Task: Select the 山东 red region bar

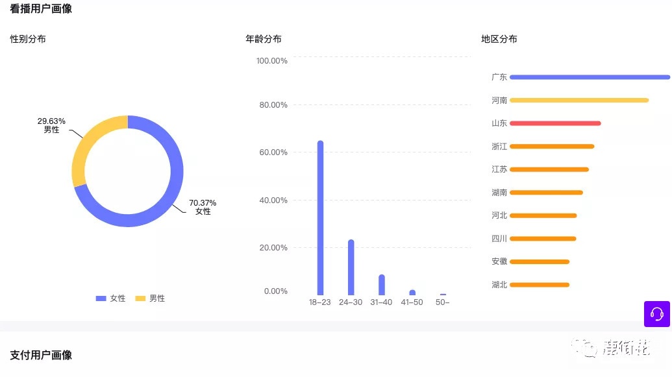Action: pos(555,123)
